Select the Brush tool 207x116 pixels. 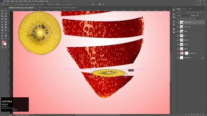2,22
